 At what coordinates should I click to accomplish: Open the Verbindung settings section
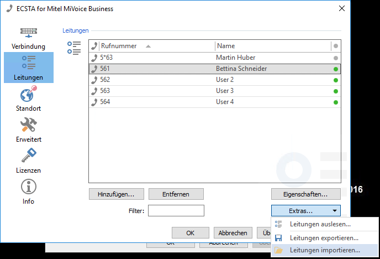(x=29, y=38)
